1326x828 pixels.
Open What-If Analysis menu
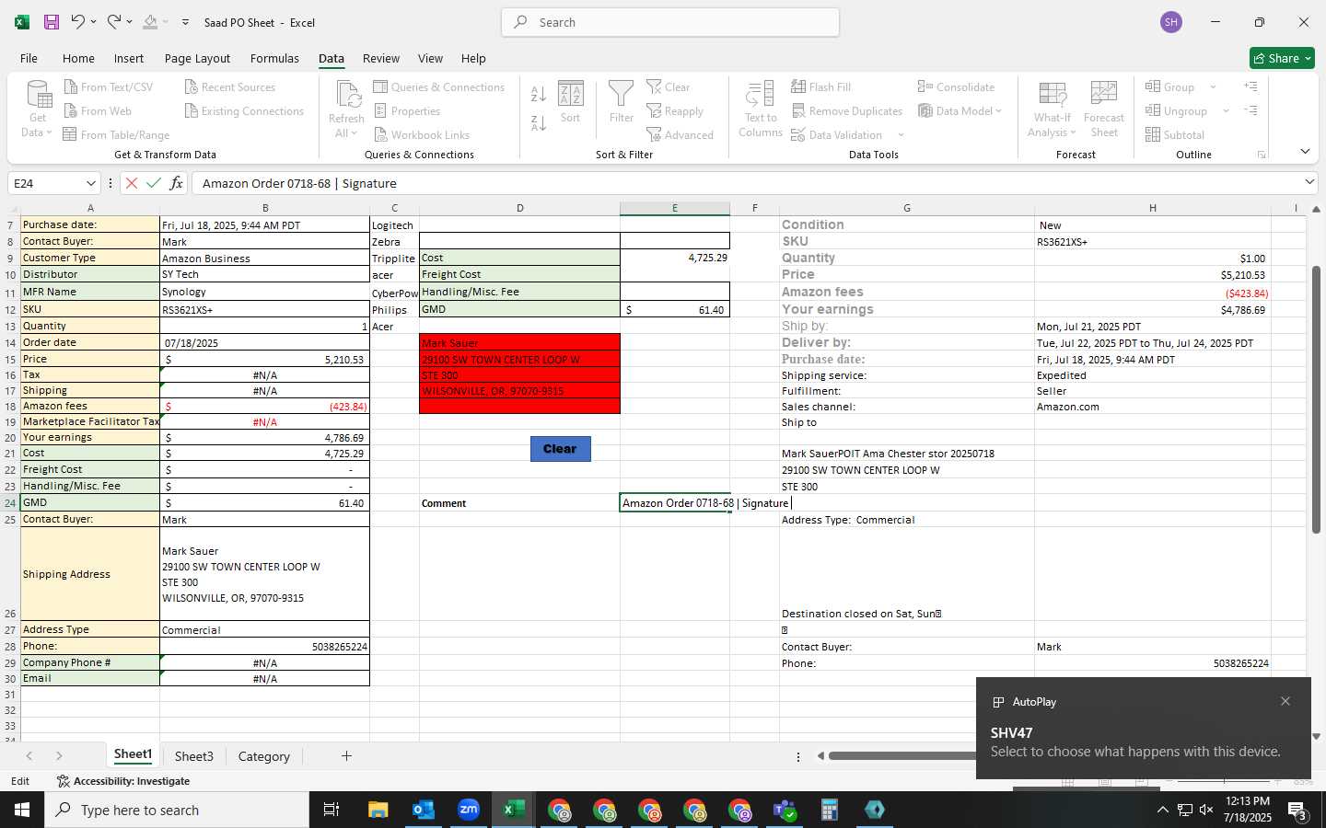point(1053,109)
